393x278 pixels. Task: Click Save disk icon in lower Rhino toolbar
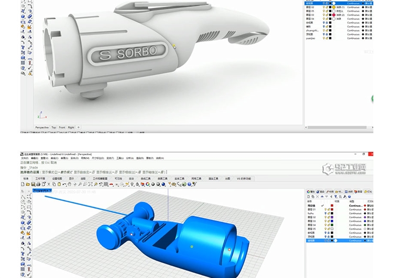33,184
